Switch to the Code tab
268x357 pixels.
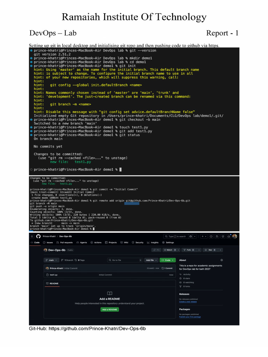pyautogui.click(x=35, y=243)
